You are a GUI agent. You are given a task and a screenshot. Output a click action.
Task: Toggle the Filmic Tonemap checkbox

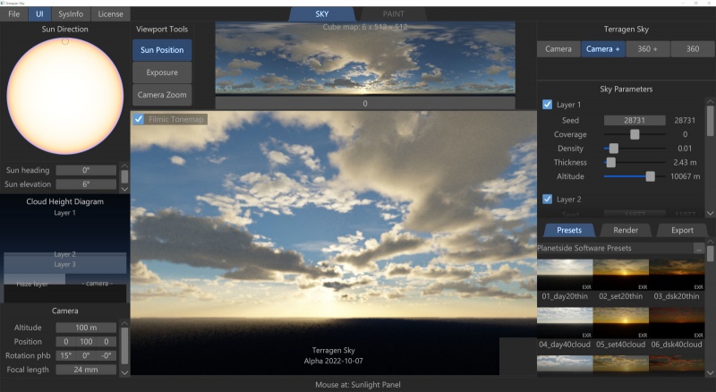coord(139,119)
